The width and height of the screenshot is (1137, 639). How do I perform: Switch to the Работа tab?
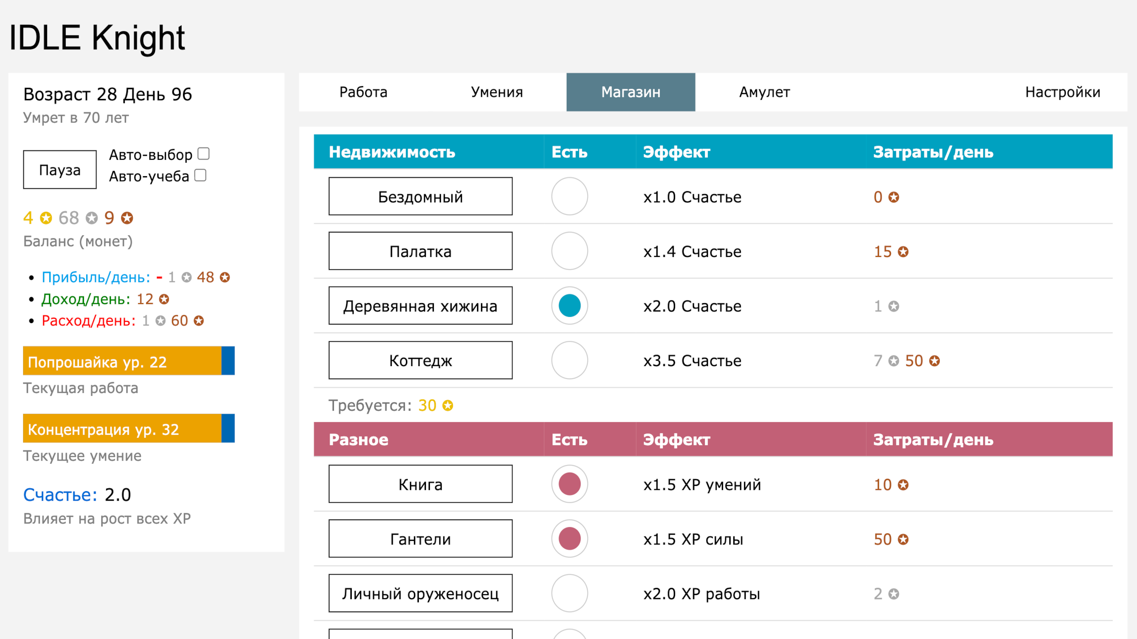363,92
